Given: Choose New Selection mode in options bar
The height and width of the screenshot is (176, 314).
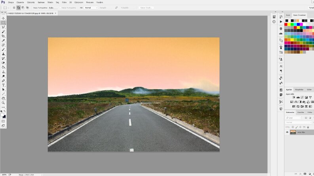Looking at the screenshot, I should click(x=14, y=8).
